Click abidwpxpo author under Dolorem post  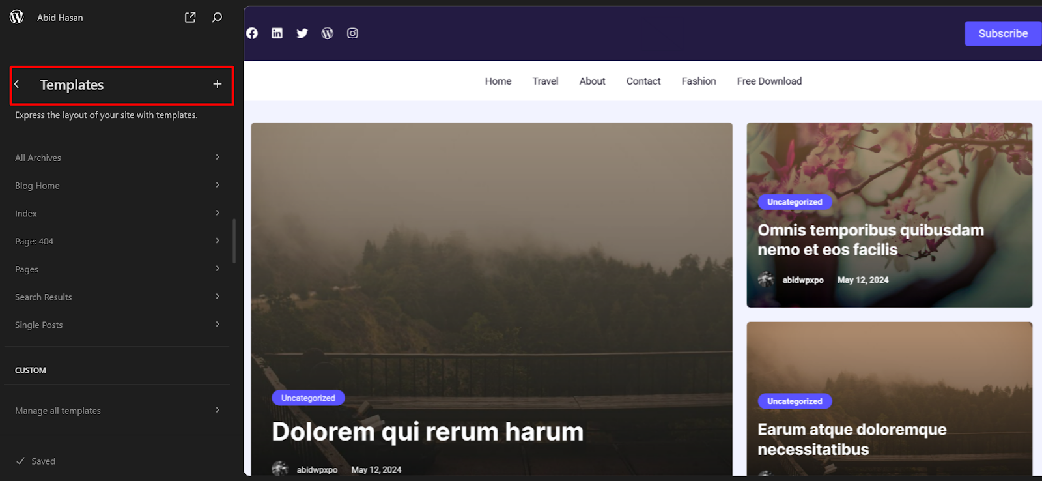(317, 469)
